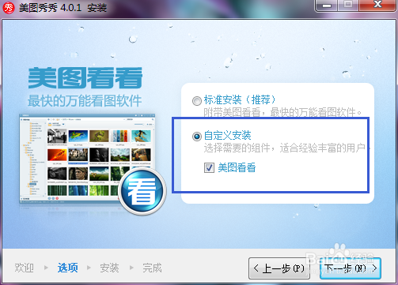Click the 下一步(N) button

click(x=351, y=268)
